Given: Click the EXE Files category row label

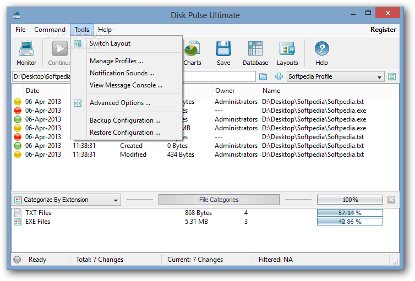Looking at the screenshot, I should pyautogui.click(x=37, y=222).
